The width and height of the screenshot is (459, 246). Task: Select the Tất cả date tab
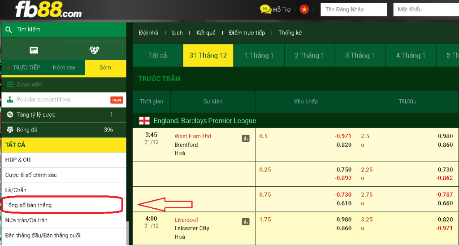[x=157, y=55]
